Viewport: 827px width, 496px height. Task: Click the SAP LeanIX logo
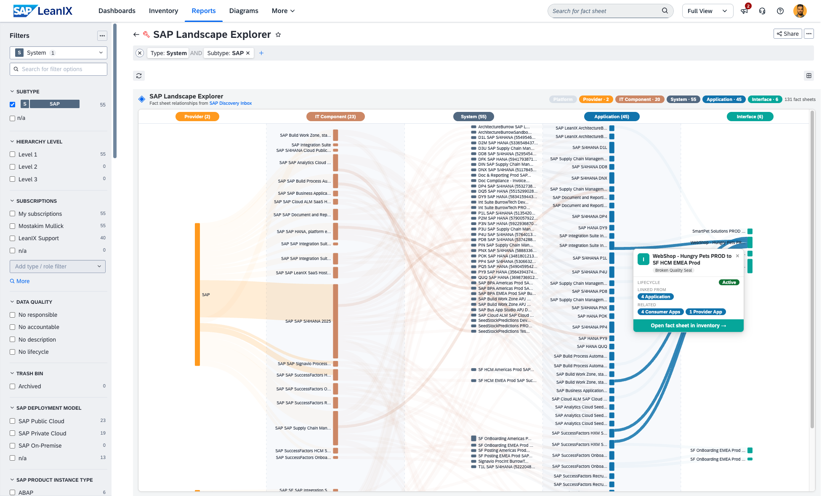[x=43, y=11]
